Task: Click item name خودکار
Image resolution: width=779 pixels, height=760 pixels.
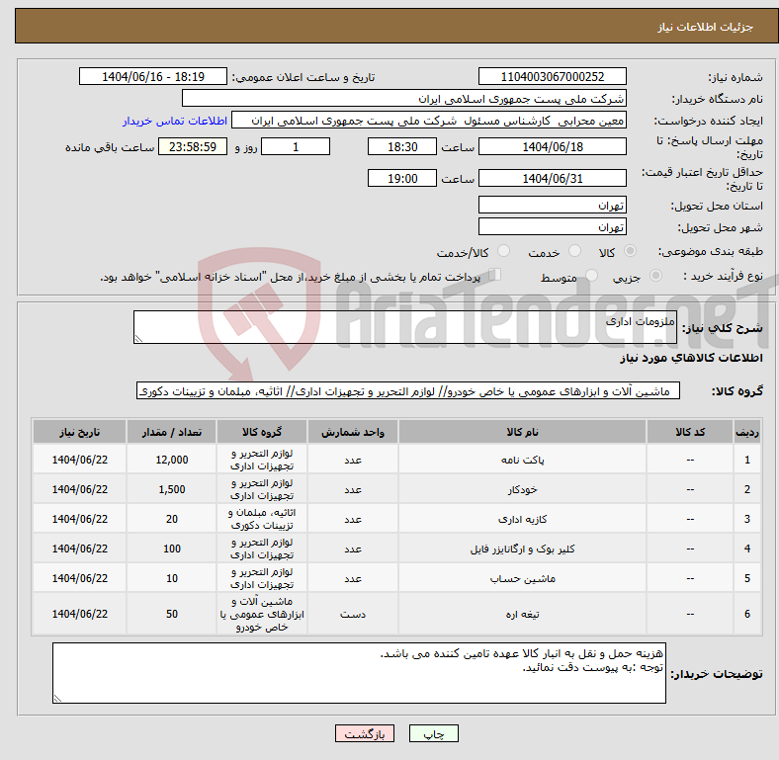Action: 522,490
